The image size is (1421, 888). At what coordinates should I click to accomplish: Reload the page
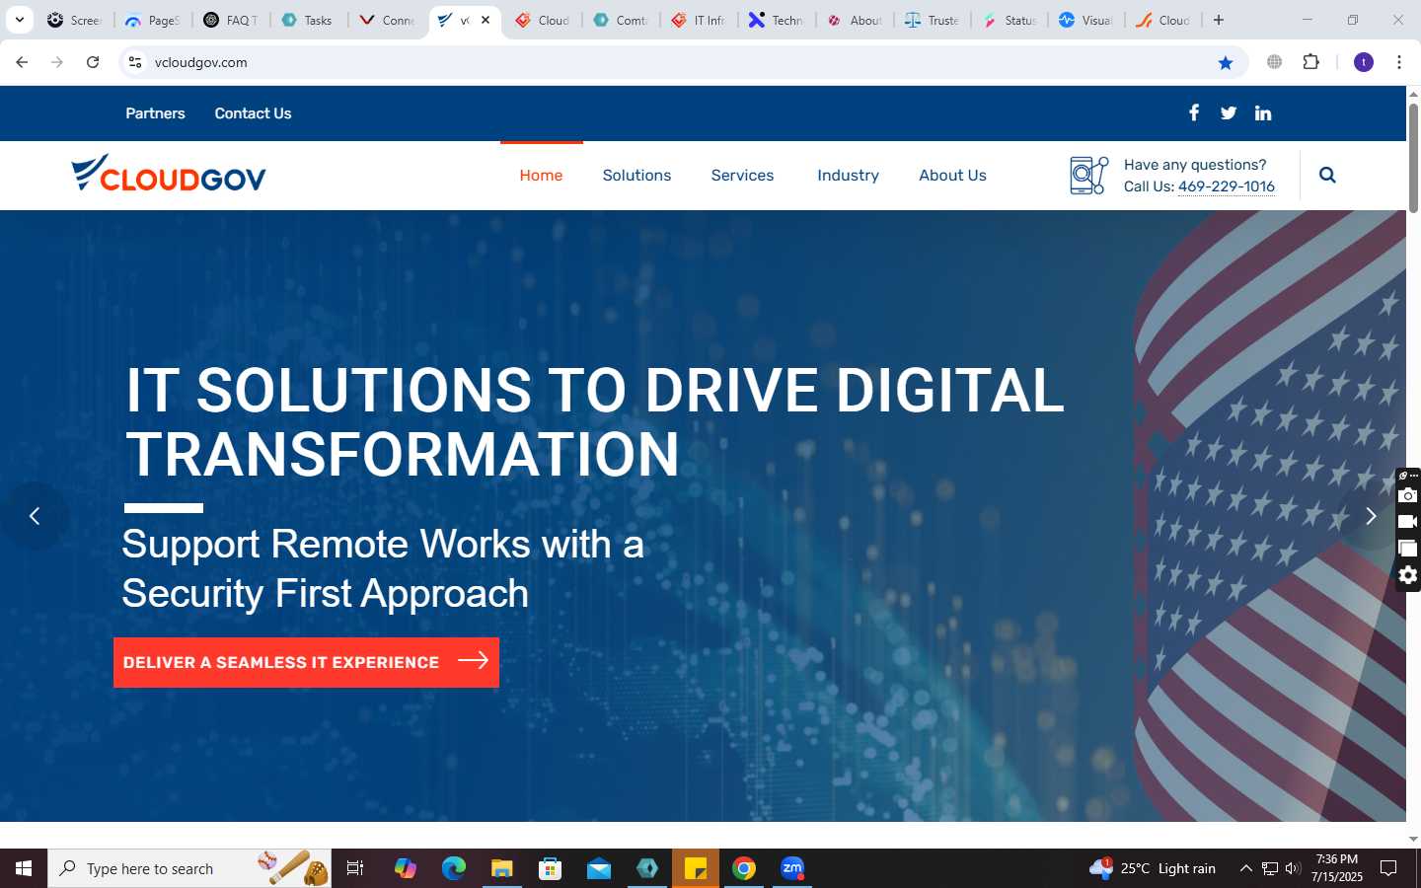coord(93,62)
